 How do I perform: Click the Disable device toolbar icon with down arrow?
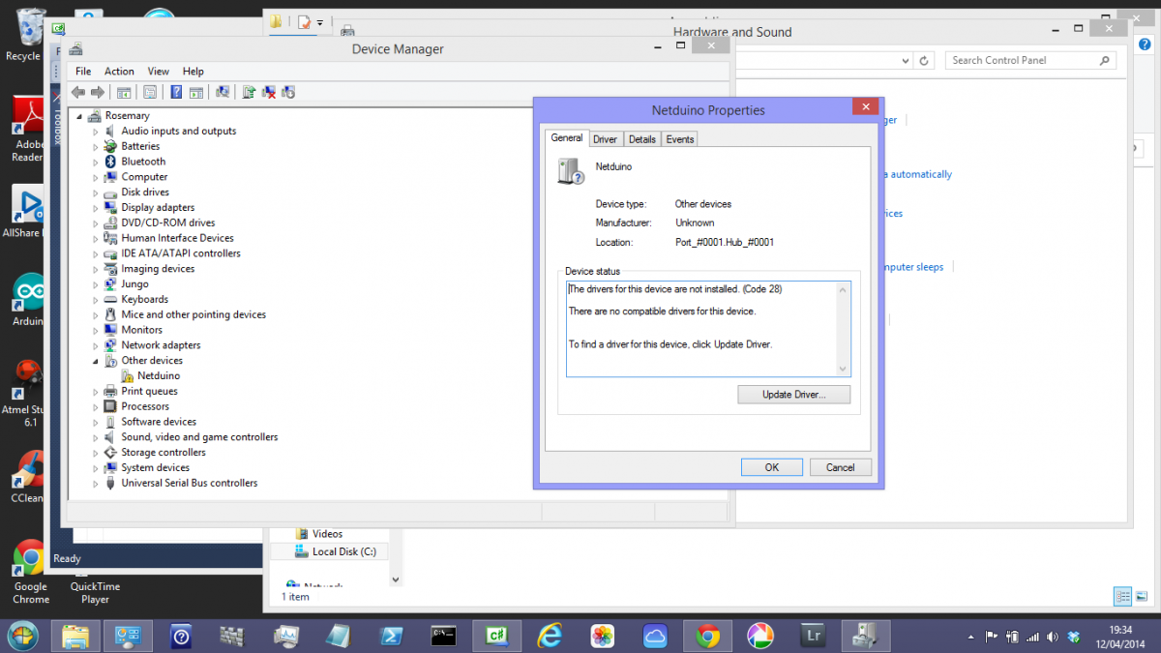point(287,92)
